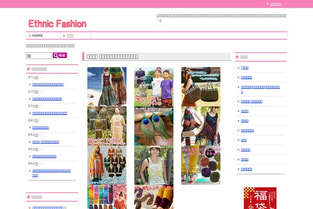Open the purple and white T-shirts thumbnail
The height and width of the screenshot is (209, 313).
click(x=154, y=86)
